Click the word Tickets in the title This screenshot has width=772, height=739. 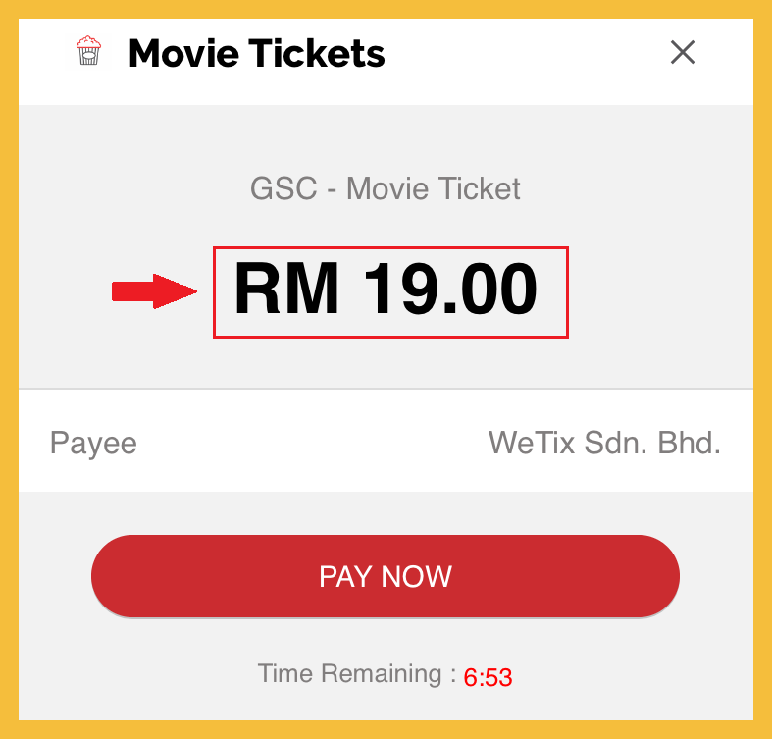316,53
